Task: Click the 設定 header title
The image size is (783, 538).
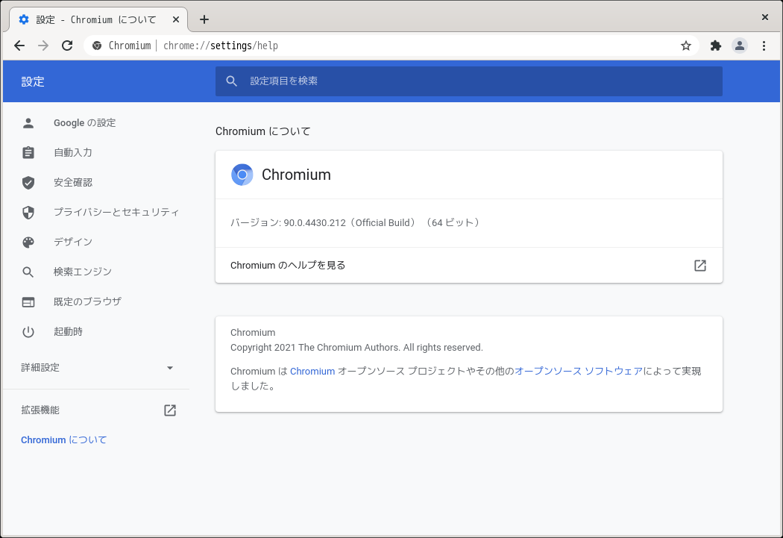Action: point(33,81)
